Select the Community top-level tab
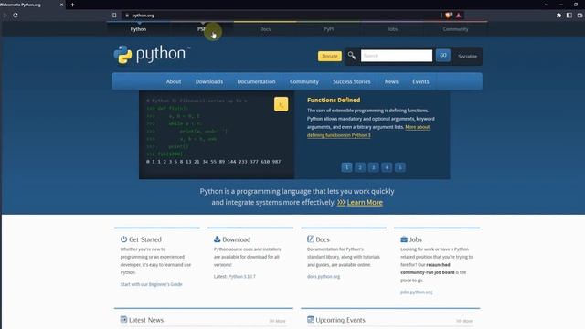This screenshot has height=329, width=585. (x=455, y=29)
